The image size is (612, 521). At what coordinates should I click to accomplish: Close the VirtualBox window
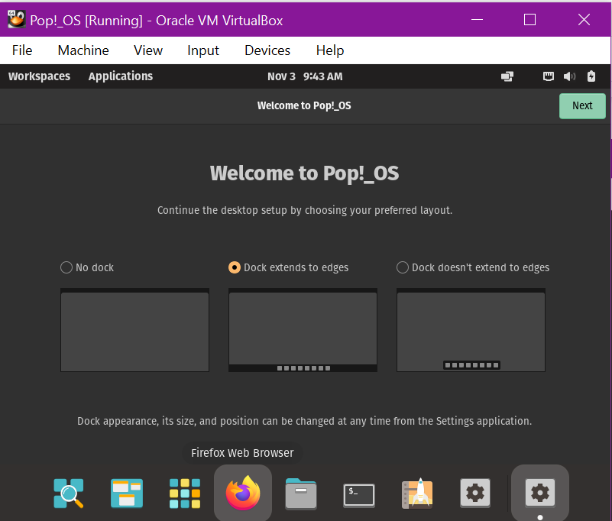pyautogui.click(x=584, y=20)
